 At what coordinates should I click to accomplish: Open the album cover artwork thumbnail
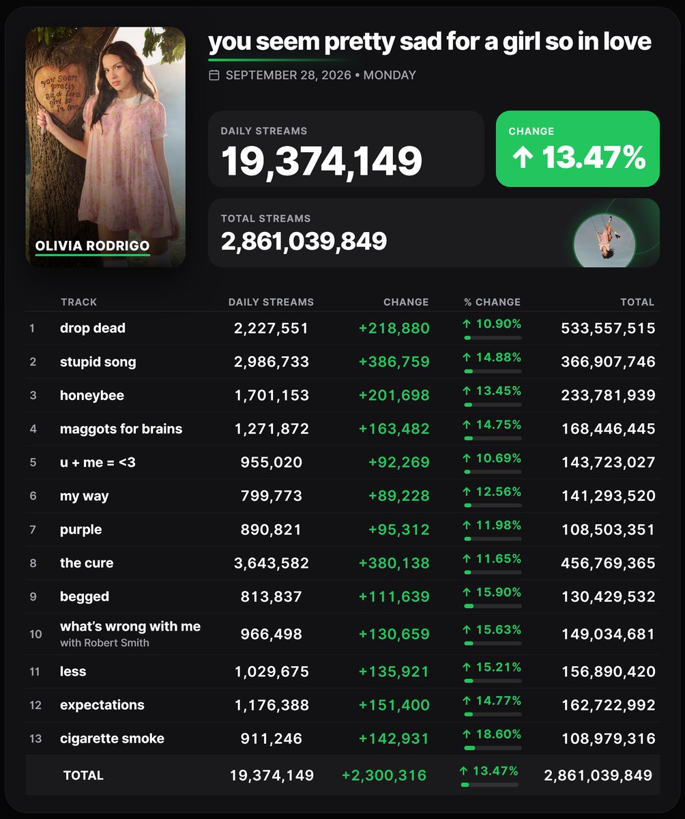(106, 147)
